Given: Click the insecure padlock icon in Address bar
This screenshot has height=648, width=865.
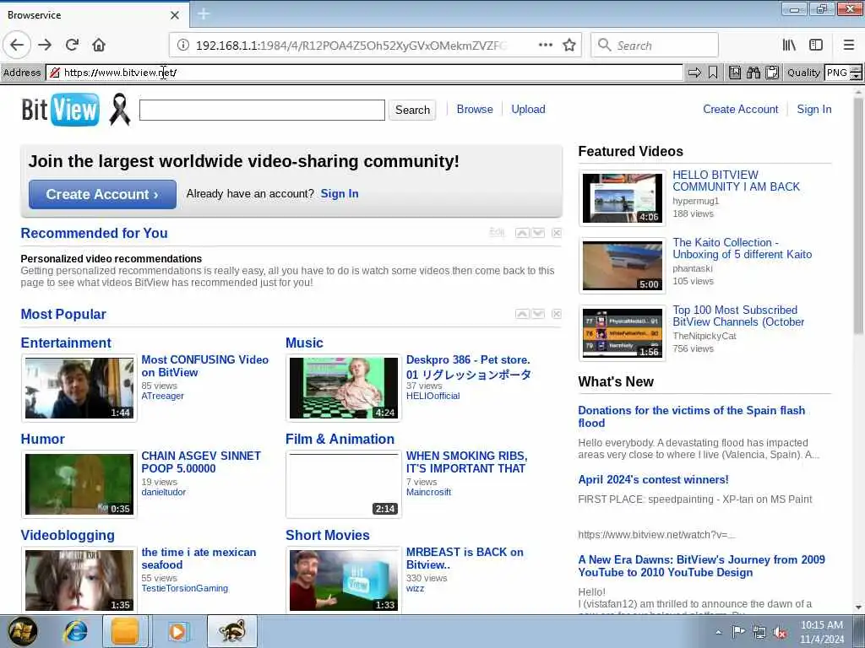Looking at the screenshot, I should pyautogui.click(x=55, y=73).
